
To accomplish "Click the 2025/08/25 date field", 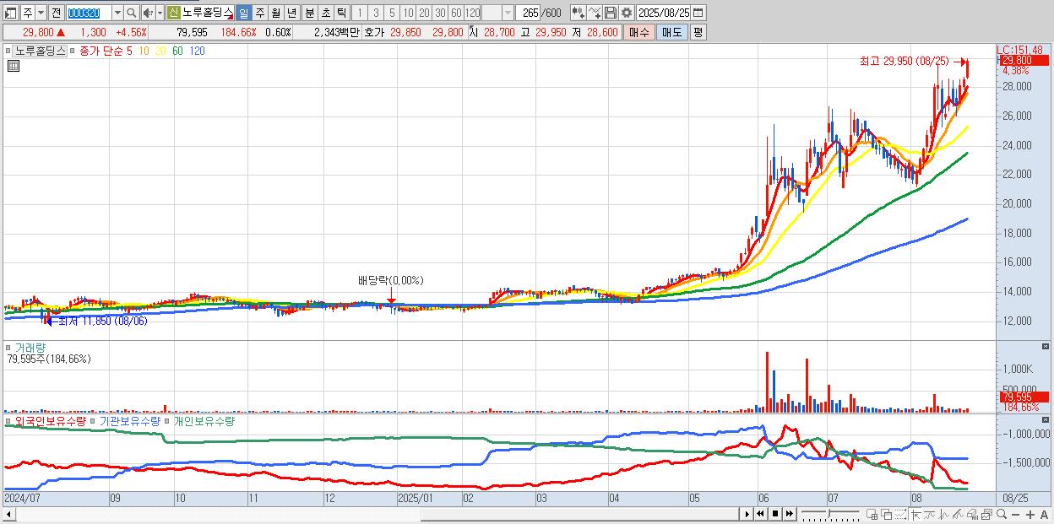I will [x=664, y=13].
